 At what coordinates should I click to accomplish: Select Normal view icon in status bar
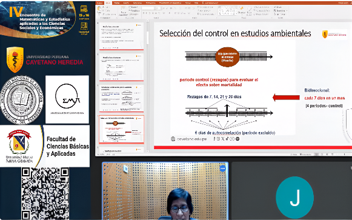pos(316,154)
